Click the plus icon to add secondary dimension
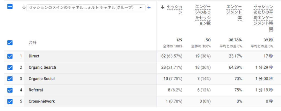The image size is (281, 111). (x=149, y=7)
